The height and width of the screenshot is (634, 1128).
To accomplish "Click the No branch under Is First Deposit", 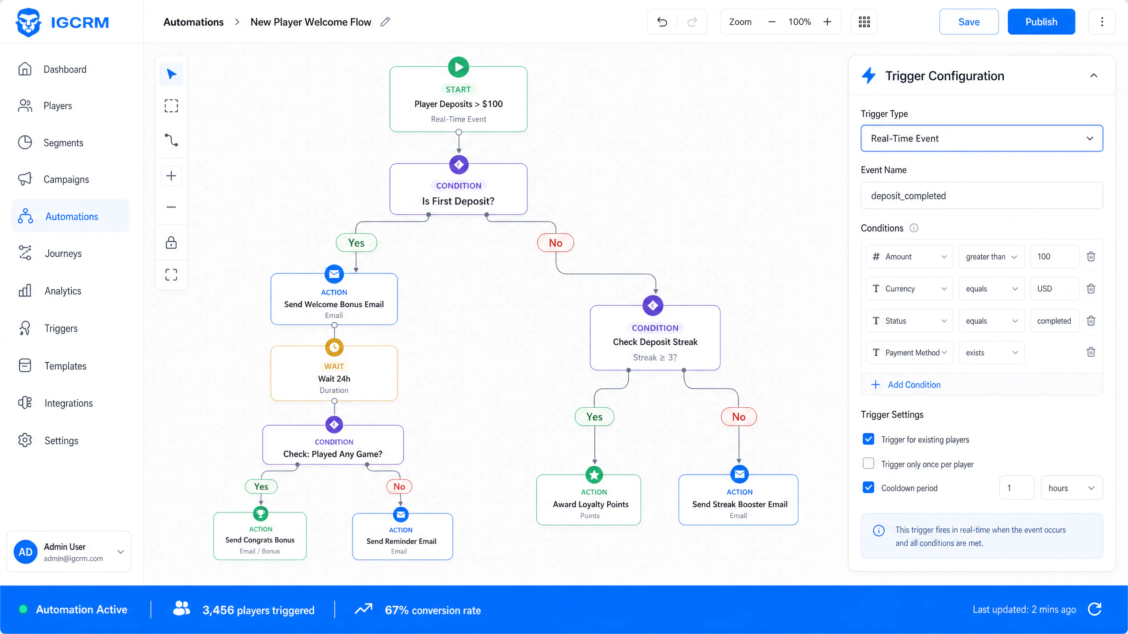I will click(x=556, y=243).
